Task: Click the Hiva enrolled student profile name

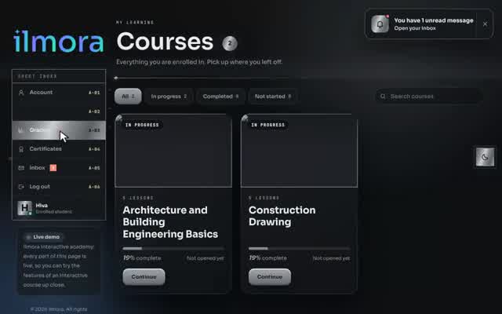Action: tap(42, 206)
